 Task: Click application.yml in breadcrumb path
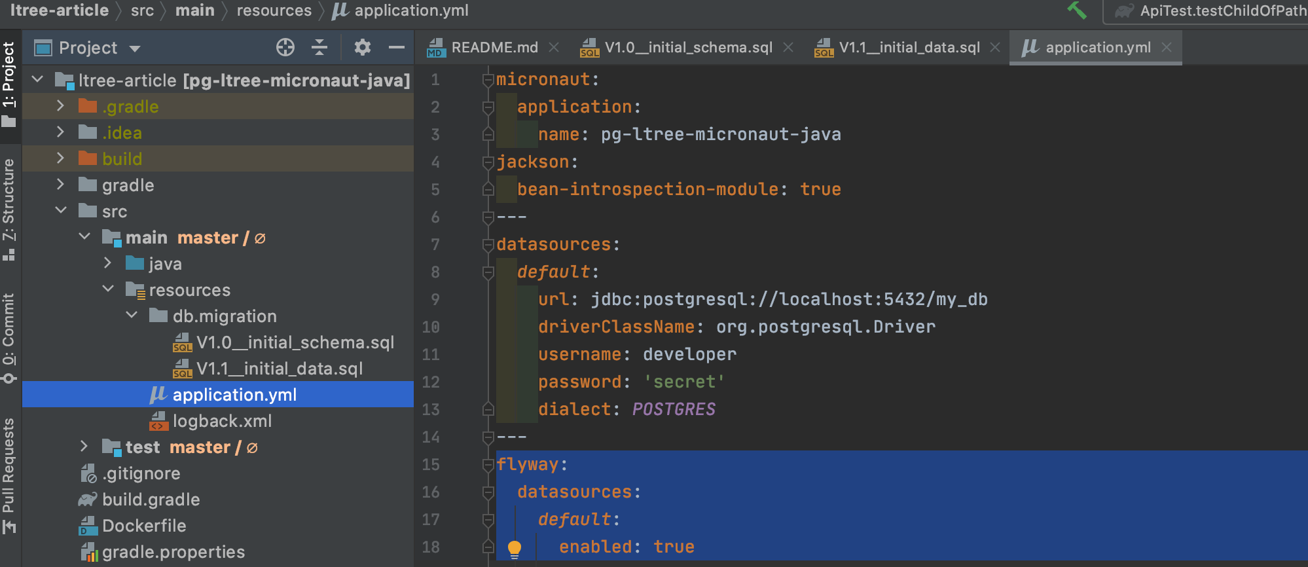pyautogui.click(x=411, y=10)
